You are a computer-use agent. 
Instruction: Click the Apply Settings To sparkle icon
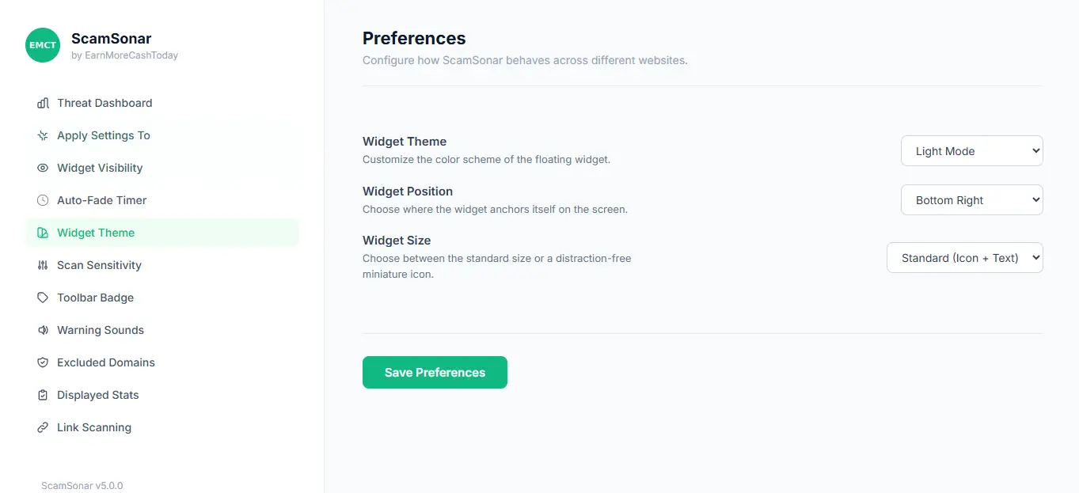[x=43, y=135]
